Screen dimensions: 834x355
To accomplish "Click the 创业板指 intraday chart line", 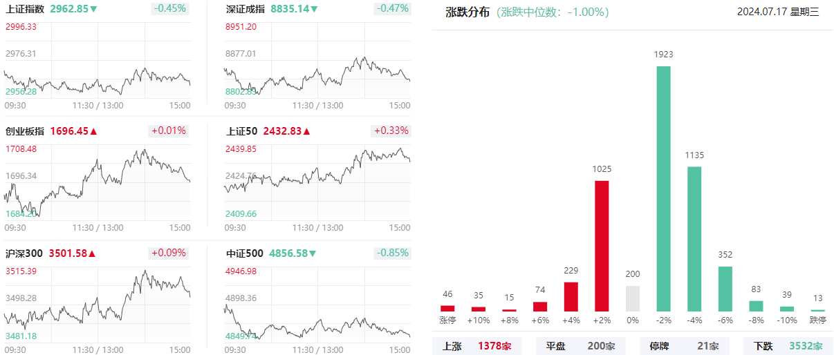I will (97, 182).
